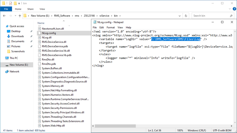Open Documents in the navigation pane
Screen dimensions: 237x133
pyautogui.click(x=18, y=41)
